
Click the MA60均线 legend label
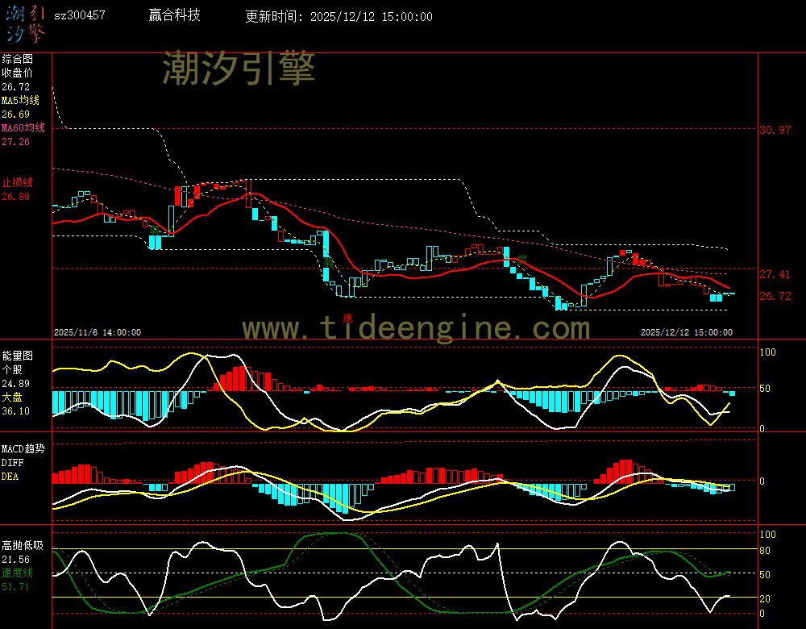click(x=23, y=128)
